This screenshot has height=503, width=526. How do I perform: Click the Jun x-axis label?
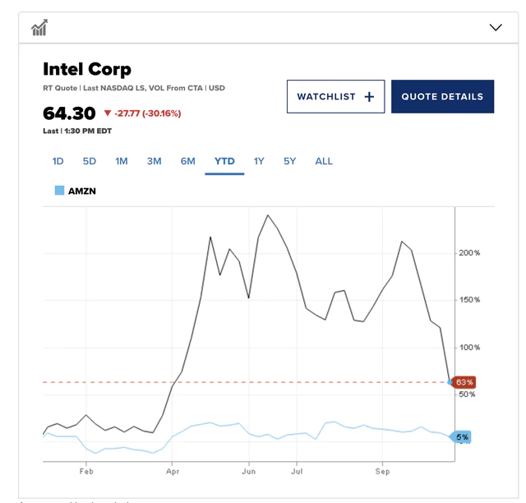249,472
